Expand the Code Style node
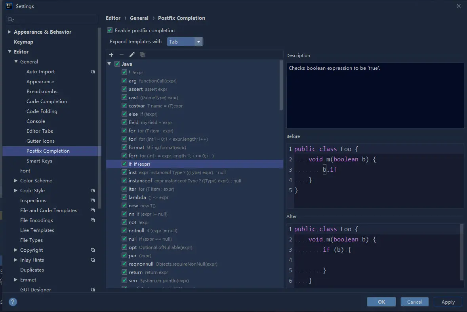 [x=16, y=190]
